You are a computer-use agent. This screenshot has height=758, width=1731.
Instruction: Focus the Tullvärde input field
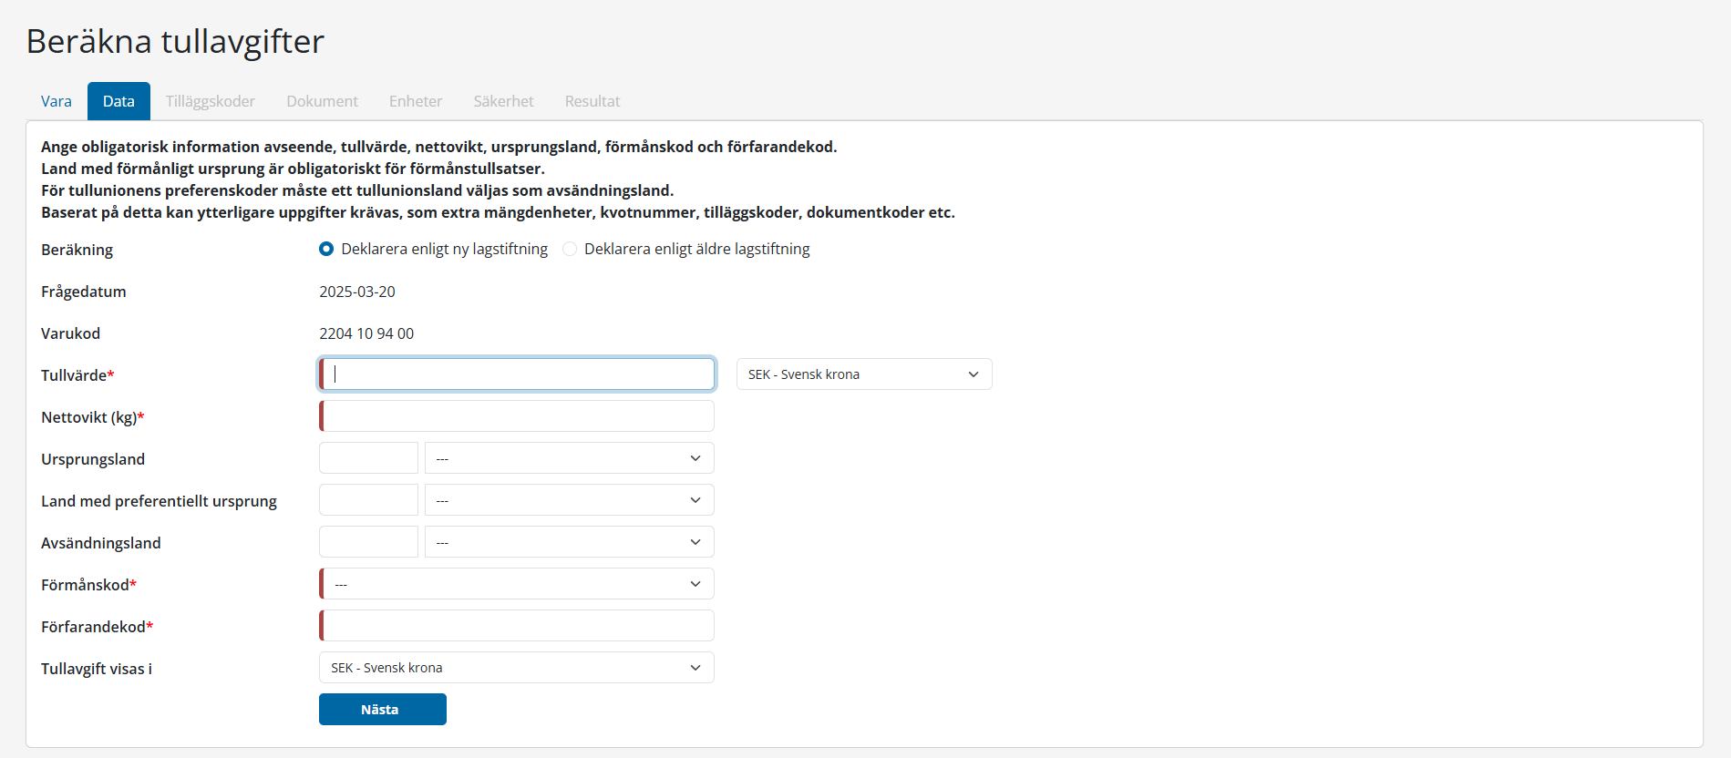[x=518, y=374]
